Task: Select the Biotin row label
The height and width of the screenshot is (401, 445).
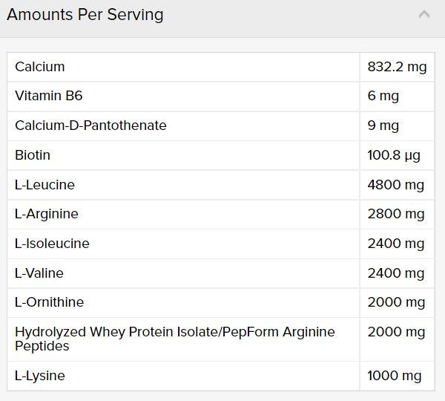Action: (33, 155)
